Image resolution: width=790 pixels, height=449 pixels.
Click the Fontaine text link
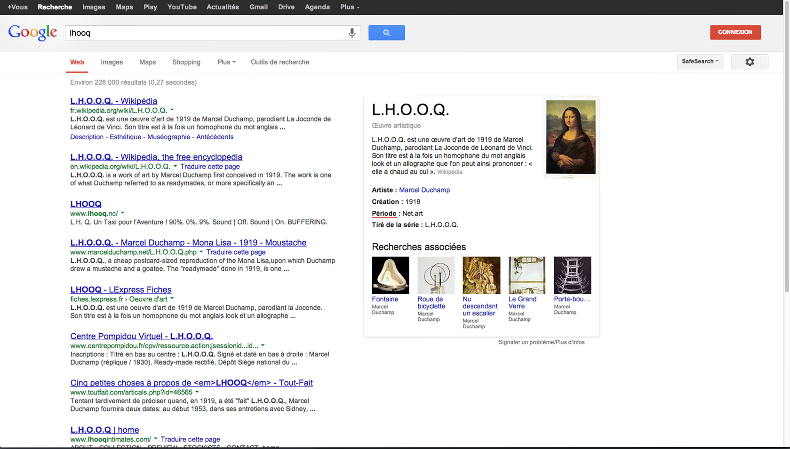tap(385, 299)
